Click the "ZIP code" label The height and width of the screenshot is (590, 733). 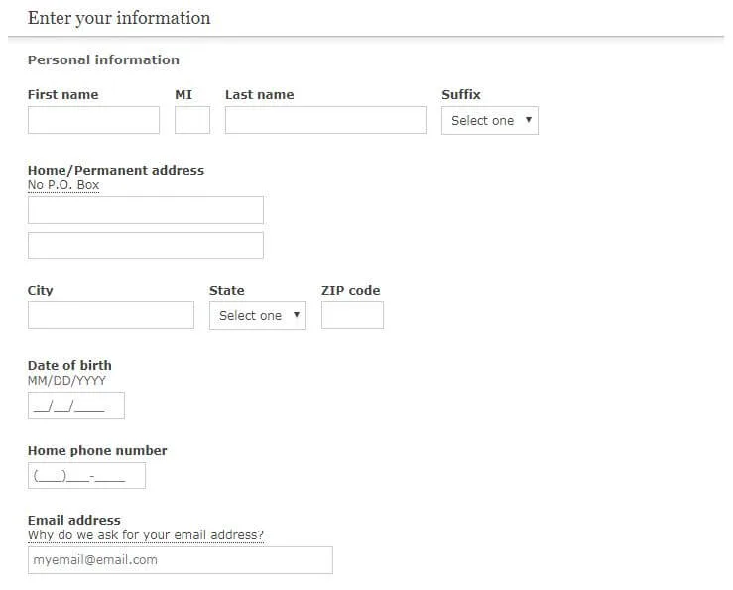350,291
